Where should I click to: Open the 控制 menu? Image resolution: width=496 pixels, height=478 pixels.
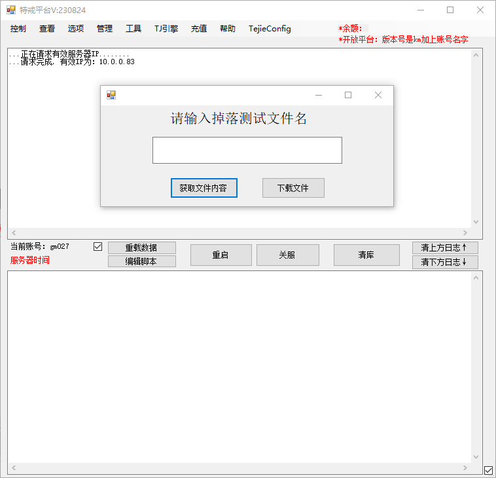(x=18, y=29)
